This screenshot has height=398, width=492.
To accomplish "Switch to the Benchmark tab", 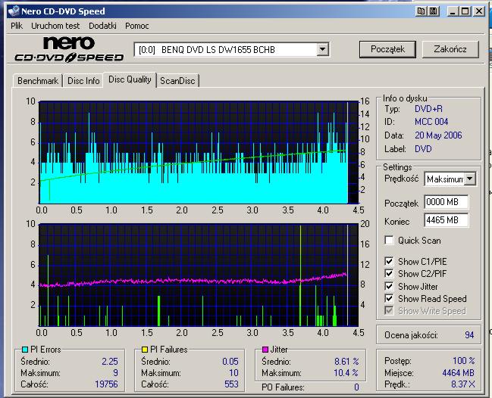I will pos(38,81).
